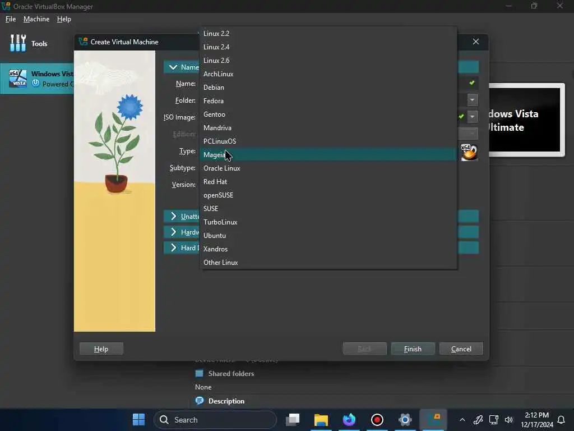
Task: Open the notifications bell icon
Action: click(561, 420)
